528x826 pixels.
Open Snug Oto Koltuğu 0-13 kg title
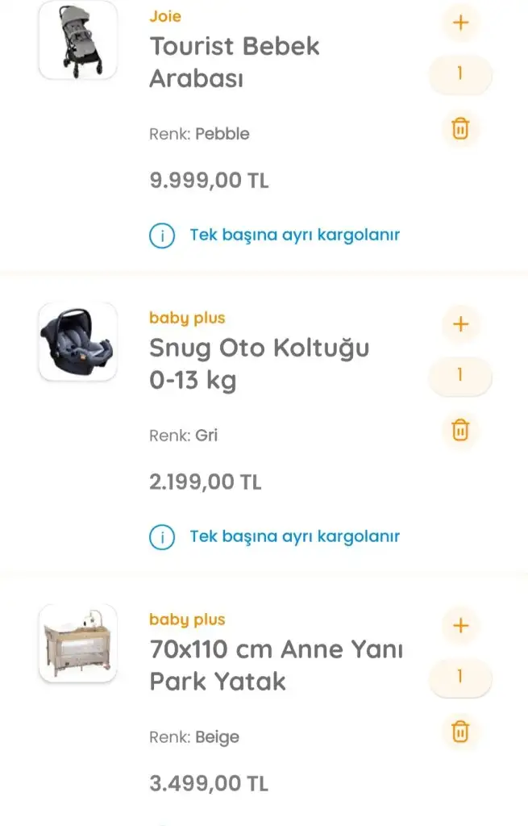[259, 364]
